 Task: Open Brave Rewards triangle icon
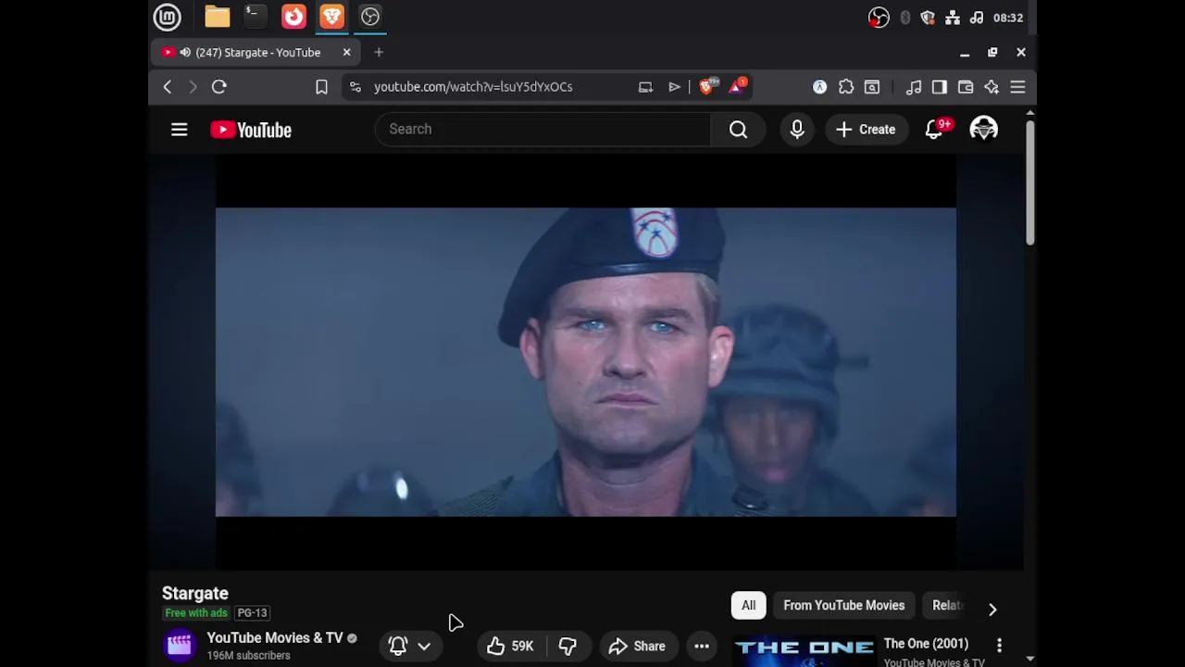click(737, 86)
